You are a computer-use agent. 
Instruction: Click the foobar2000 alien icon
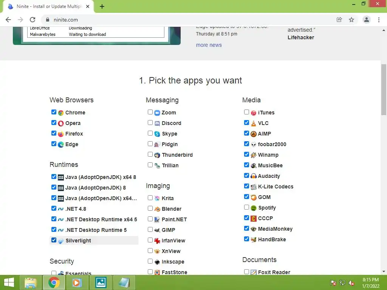pos(254,145)
